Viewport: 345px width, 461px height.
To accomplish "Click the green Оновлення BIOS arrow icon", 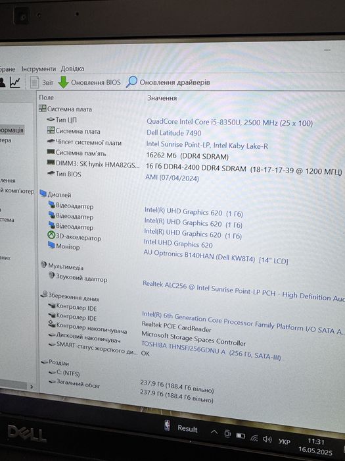I will [63, 82].
